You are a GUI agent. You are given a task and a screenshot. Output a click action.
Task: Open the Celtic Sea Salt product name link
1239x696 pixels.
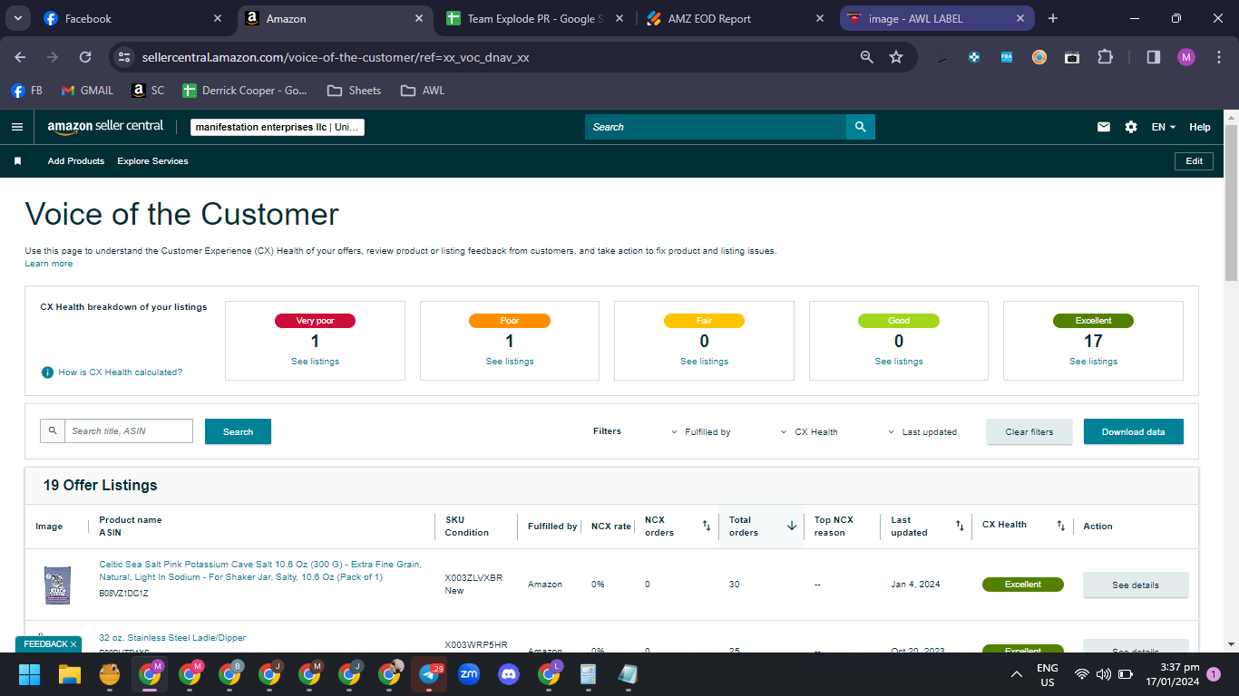260,570
